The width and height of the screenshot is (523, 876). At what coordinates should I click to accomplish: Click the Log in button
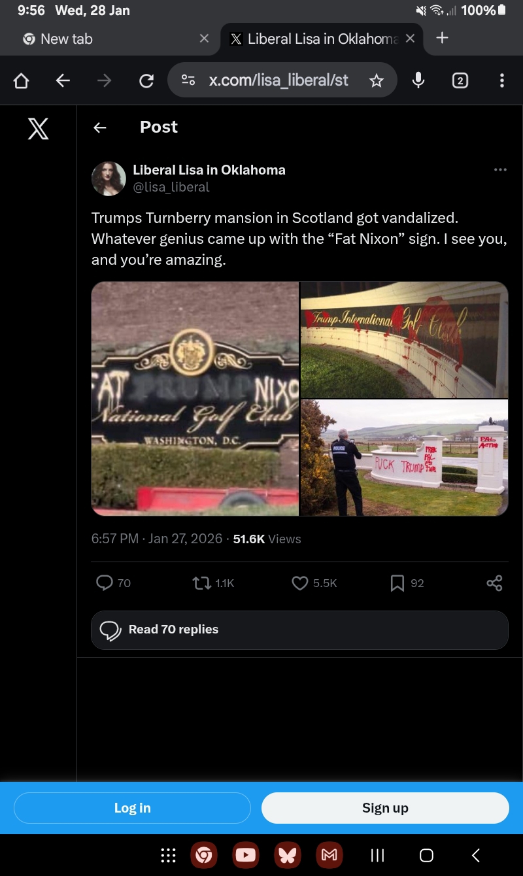[x=132, y=808]
